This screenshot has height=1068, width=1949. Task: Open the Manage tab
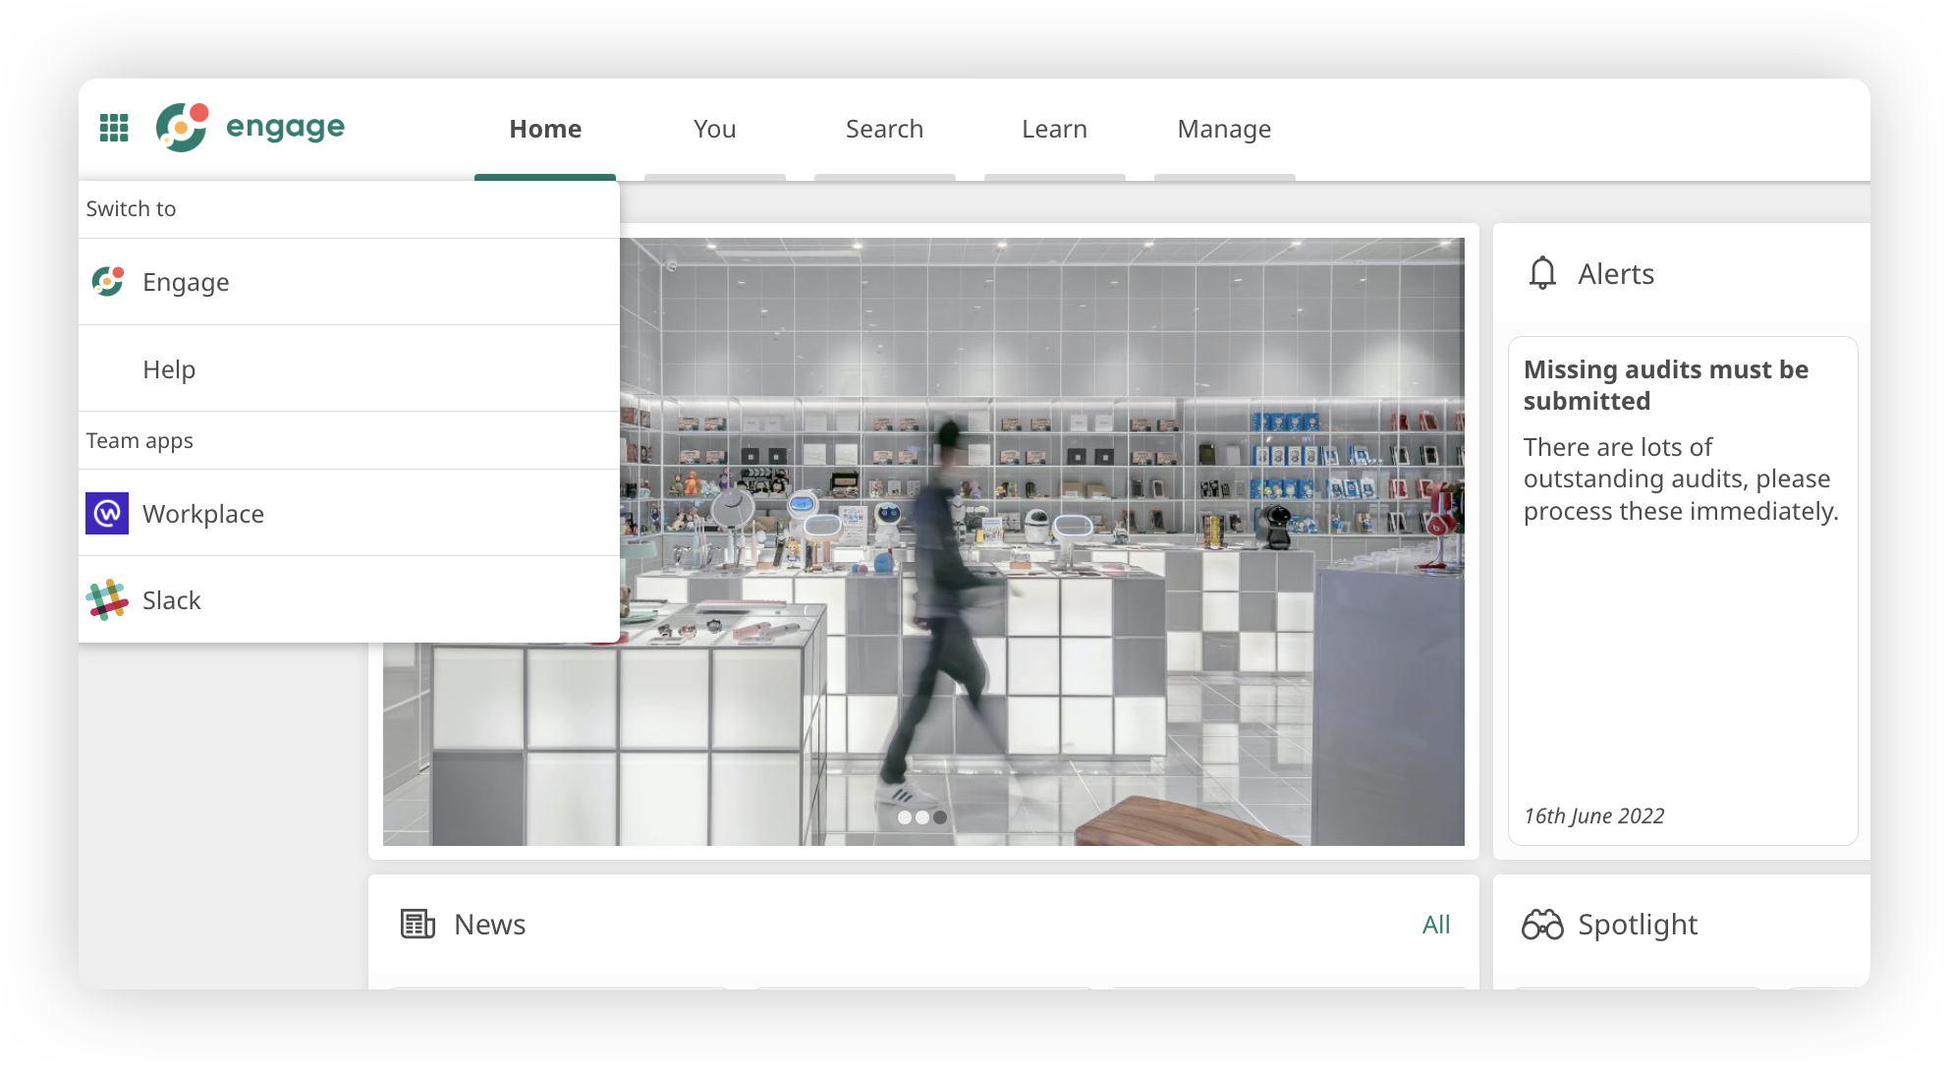pos(1224,129)
